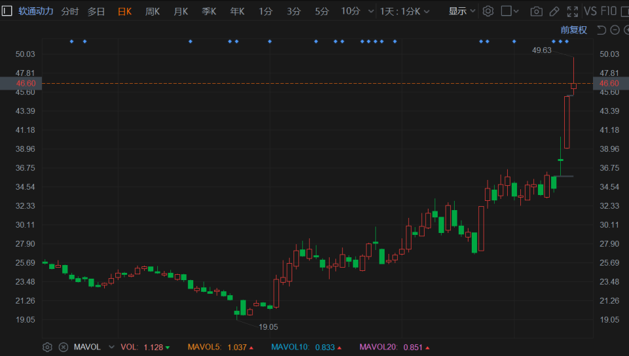Image resolution: width=629 pixels, height=356 pixels.
Task: Switch to the 分时 intraday tab
Action: [x=70, y=11]
